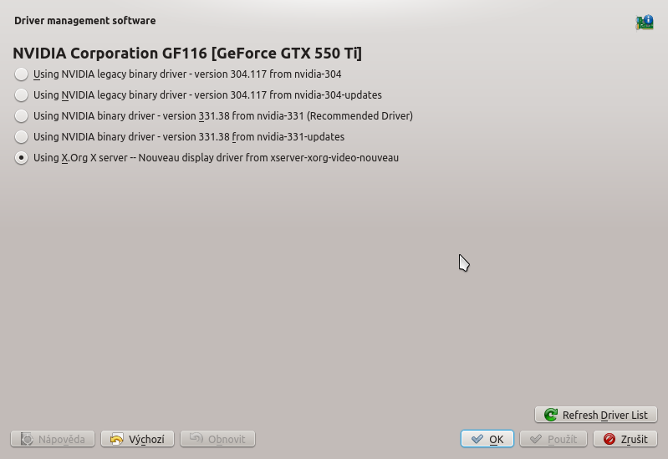This screenshot has width=668, height=459.
Task: Open help with the Nápověda button
Action: click(53, 439)
